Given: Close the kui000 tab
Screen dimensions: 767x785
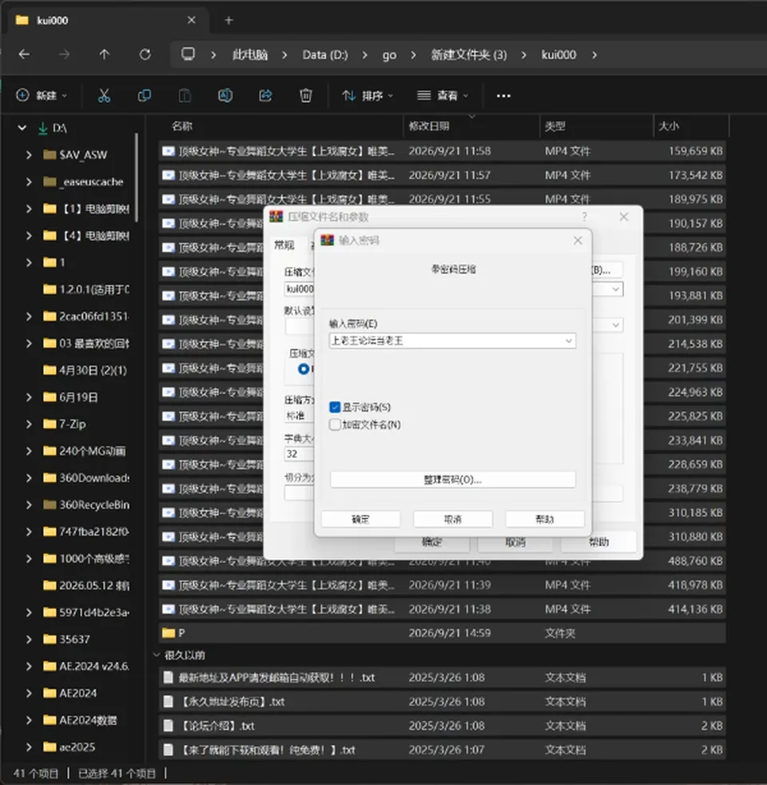Looking at the screenshot, I should coord(191,21).
